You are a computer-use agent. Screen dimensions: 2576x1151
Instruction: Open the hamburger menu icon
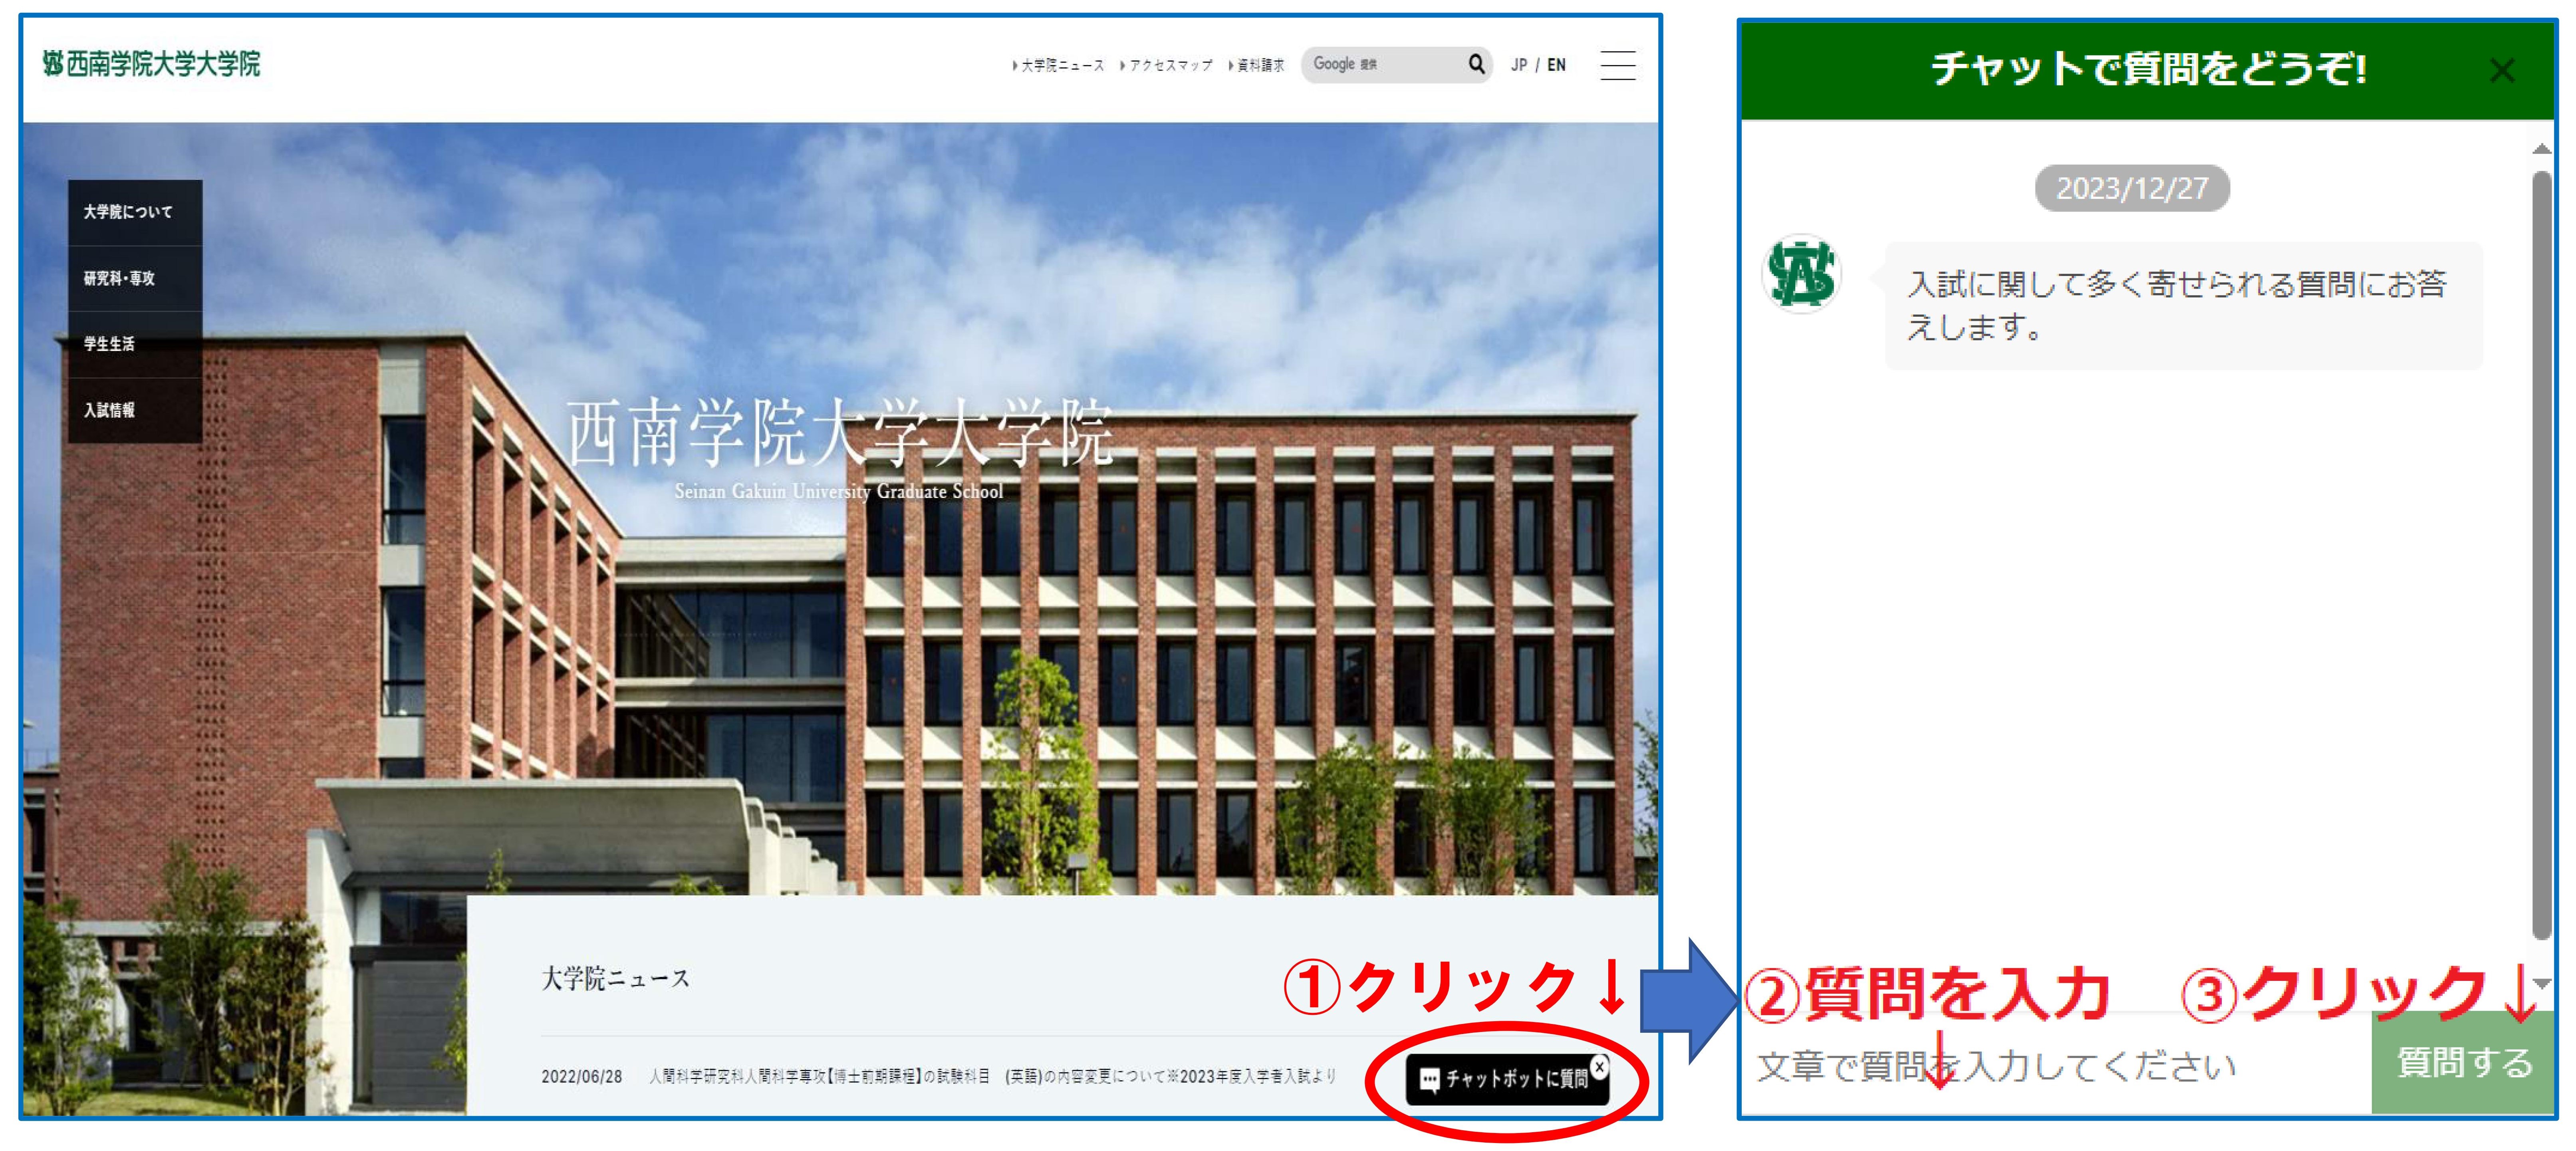coord(1617,65)
